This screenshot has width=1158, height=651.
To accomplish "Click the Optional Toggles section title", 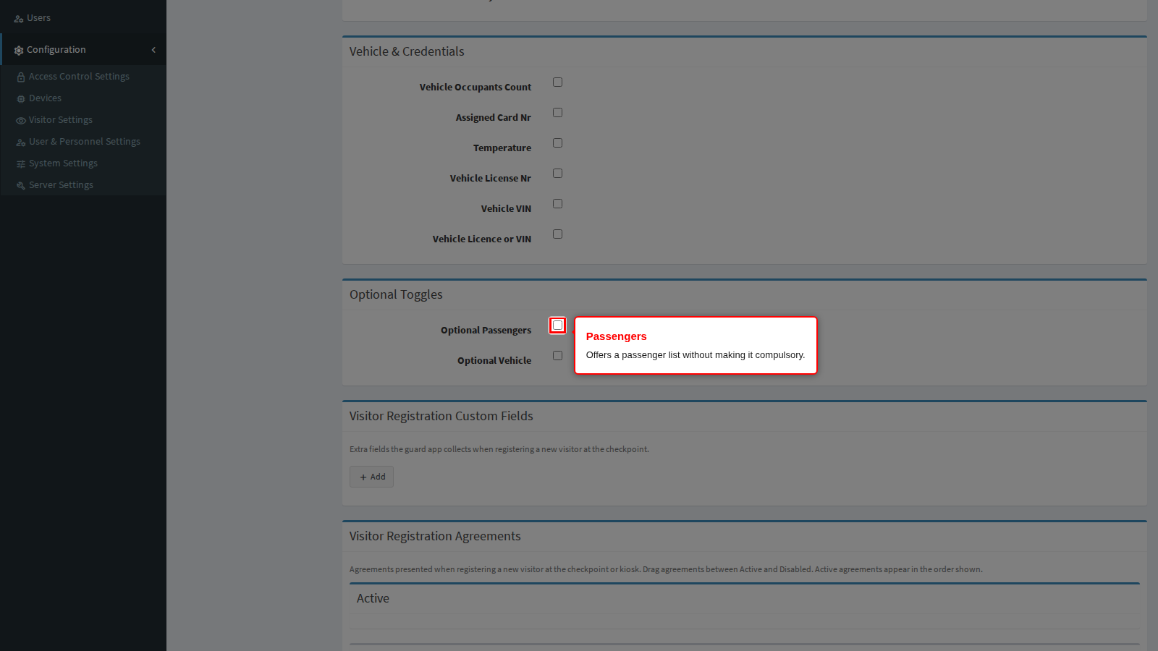I will coord(396,294).
